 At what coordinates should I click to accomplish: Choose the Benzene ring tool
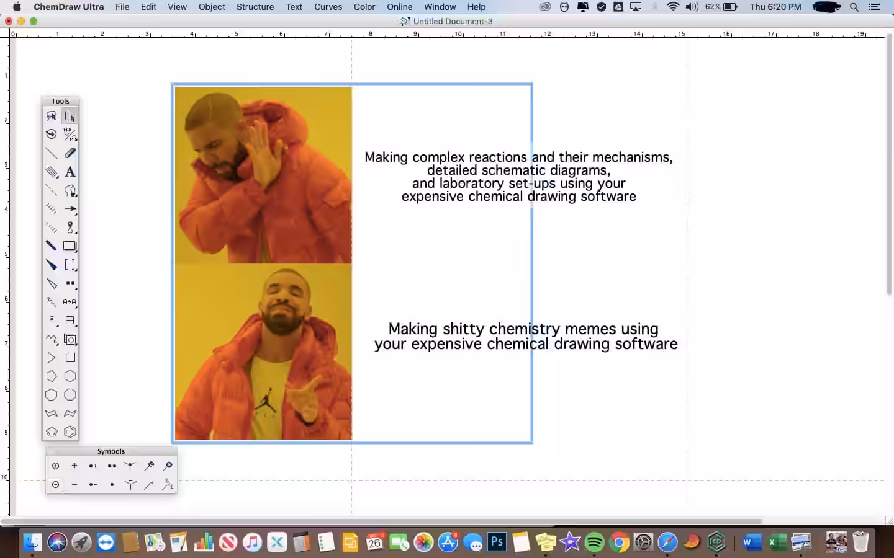coord(70,432)
